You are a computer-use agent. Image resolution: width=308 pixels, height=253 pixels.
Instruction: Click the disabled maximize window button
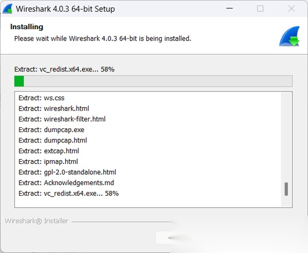point(260,8)
